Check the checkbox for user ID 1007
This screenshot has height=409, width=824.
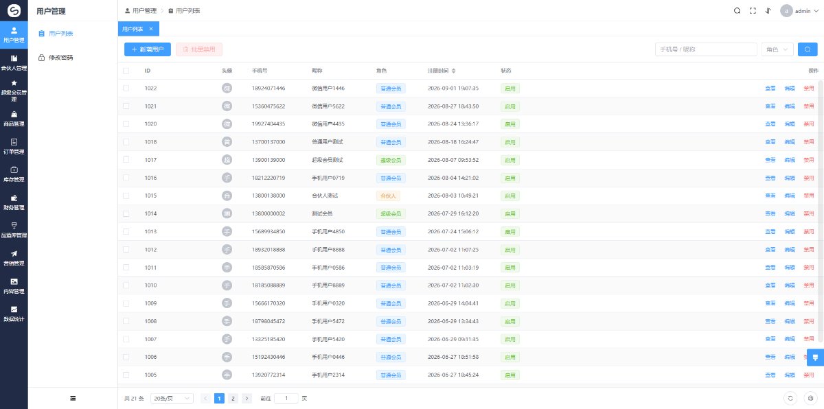126,339
